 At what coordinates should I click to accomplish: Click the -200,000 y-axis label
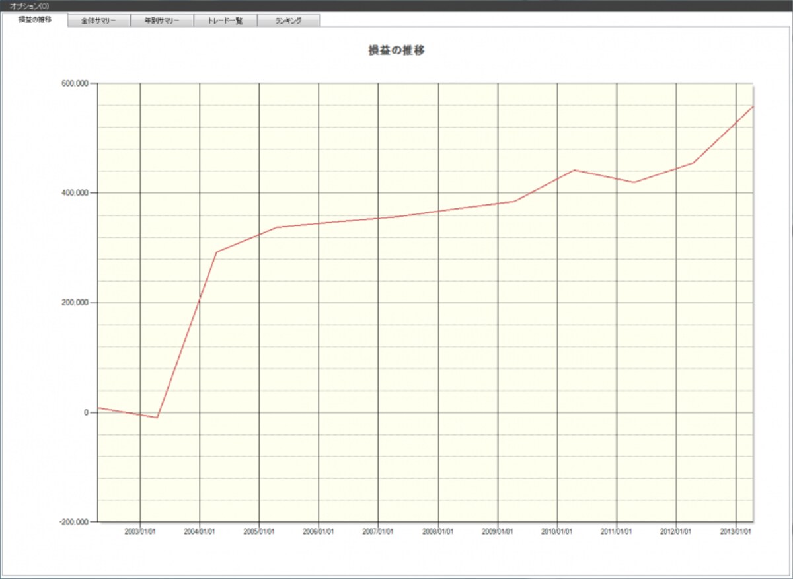[74, 522]
